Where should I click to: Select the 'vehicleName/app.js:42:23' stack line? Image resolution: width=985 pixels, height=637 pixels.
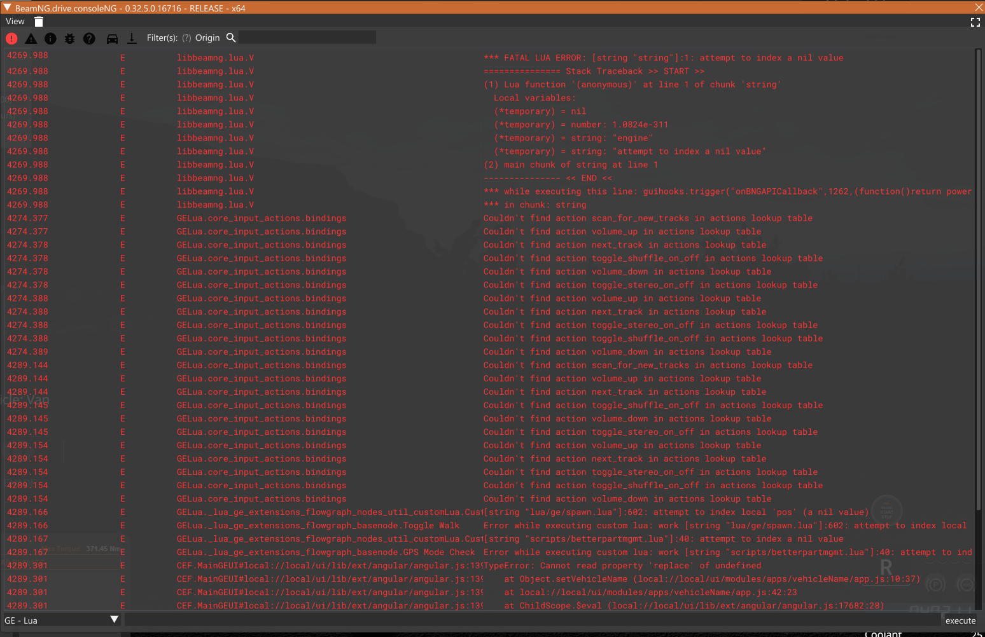[650, 592]
